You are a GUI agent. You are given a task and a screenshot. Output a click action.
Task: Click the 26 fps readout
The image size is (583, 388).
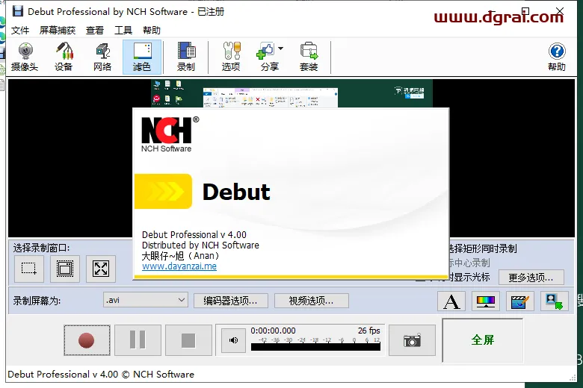click(368, 331)
